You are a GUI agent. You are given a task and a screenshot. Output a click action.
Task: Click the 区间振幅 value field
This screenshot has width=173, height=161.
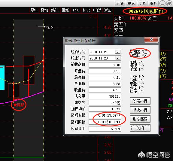coord(105,122)
